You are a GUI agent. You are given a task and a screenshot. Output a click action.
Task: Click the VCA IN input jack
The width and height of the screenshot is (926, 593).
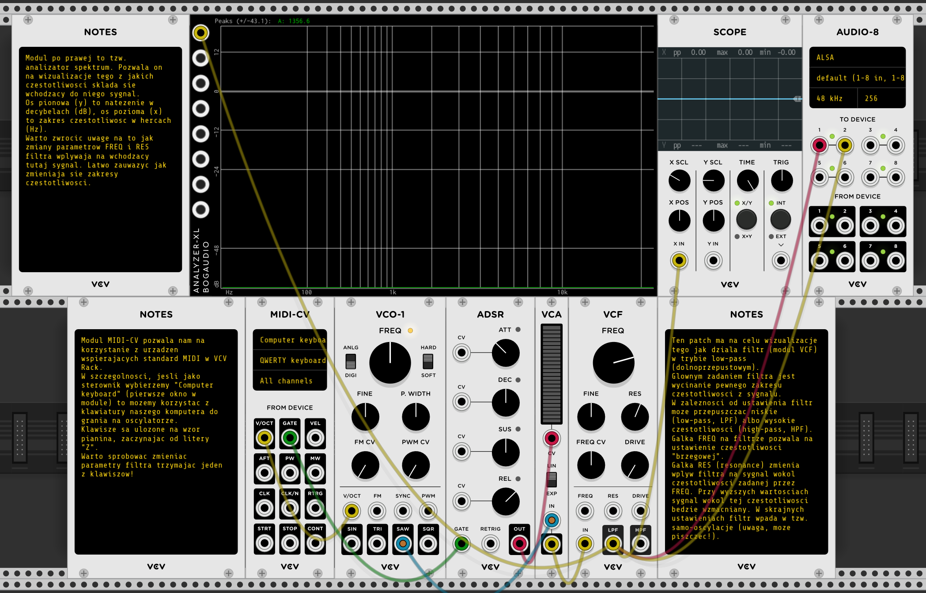[x=552, y=520]
